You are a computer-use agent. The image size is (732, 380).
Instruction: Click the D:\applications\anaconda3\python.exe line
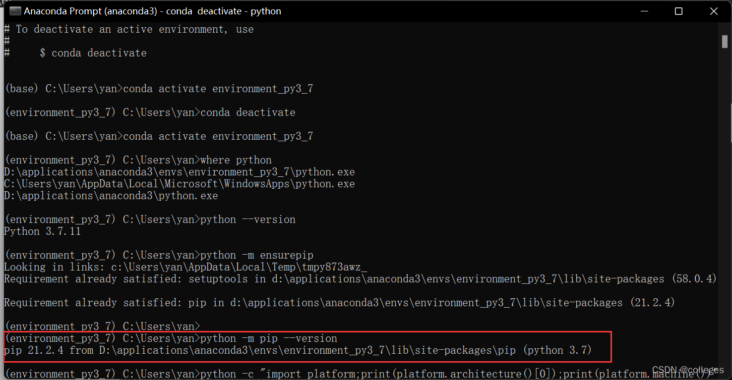[x=111, y=196]
